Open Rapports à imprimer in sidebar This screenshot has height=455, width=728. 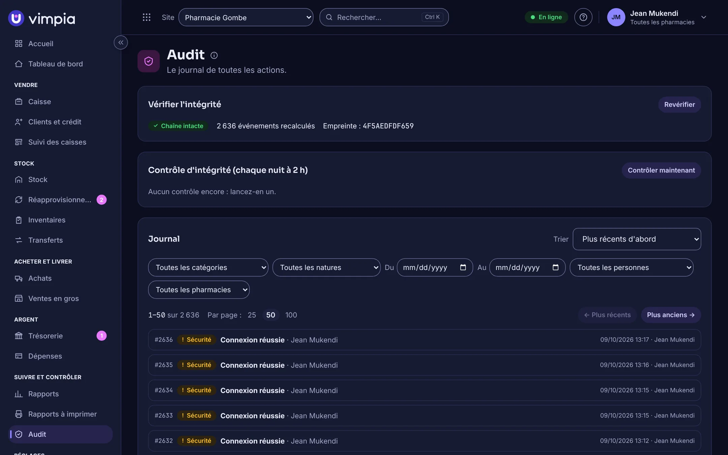[60, 414]
